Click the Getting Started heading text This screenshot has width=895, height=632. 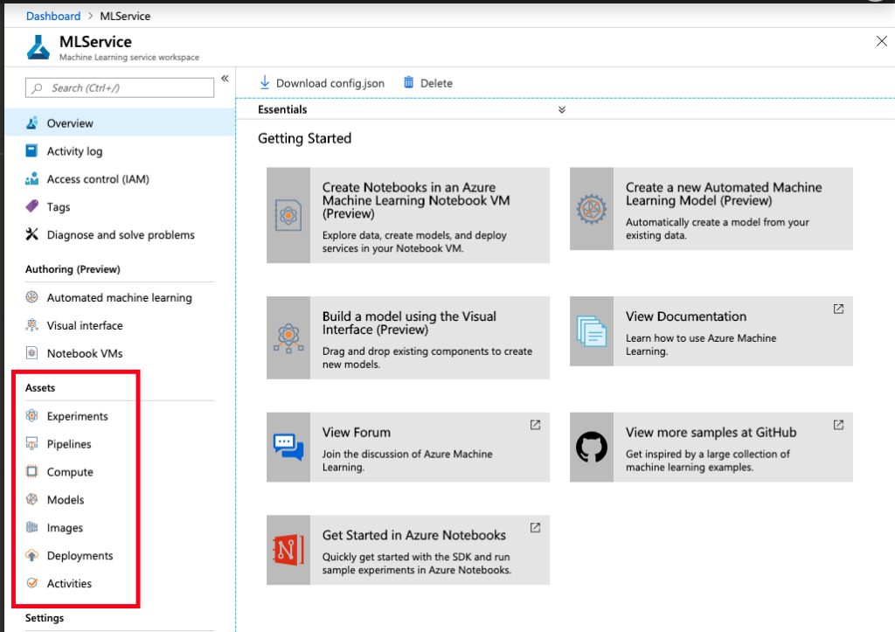pos(305,139)
